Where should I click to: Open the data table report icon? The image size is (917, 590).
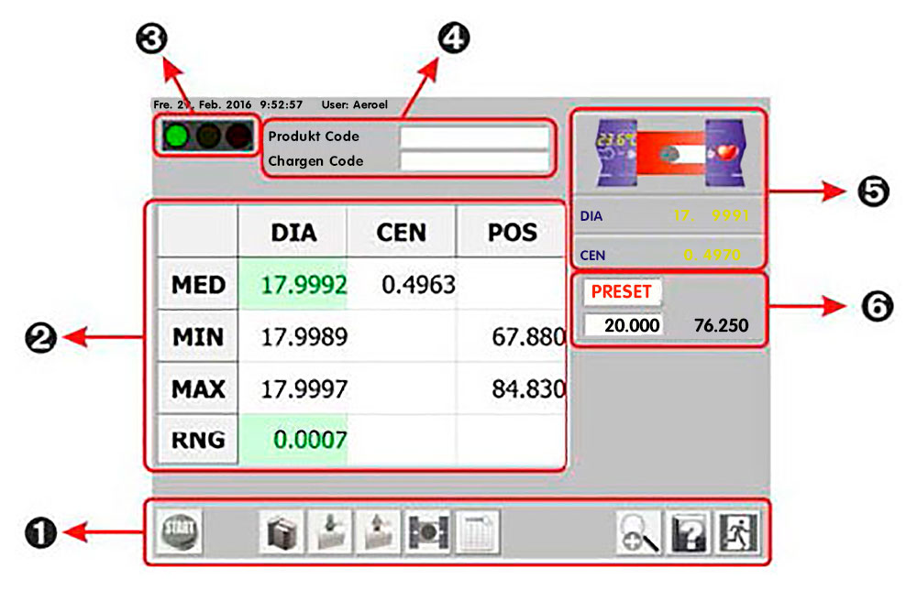(x=478, y=532)
